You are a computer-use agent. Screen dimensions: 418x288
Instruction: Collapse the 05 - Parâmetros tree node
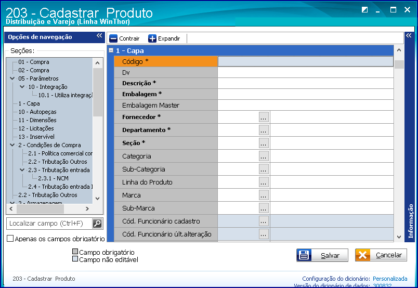[12, 78]
